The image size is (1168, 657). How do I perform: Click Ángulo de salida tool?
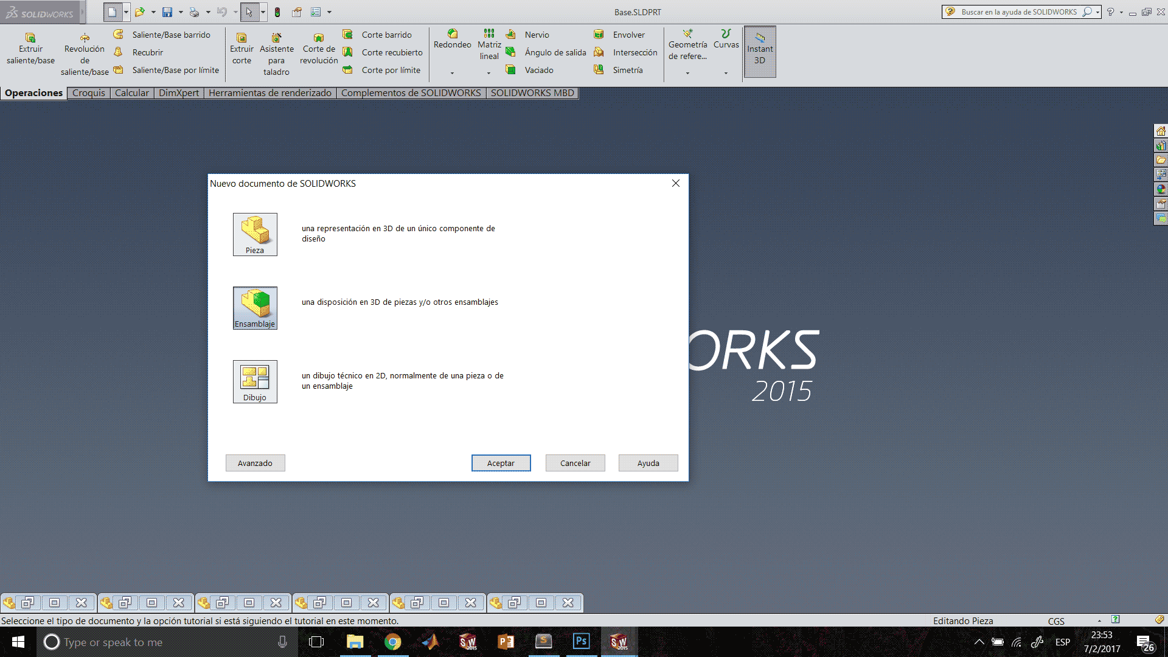click(546, 52)
